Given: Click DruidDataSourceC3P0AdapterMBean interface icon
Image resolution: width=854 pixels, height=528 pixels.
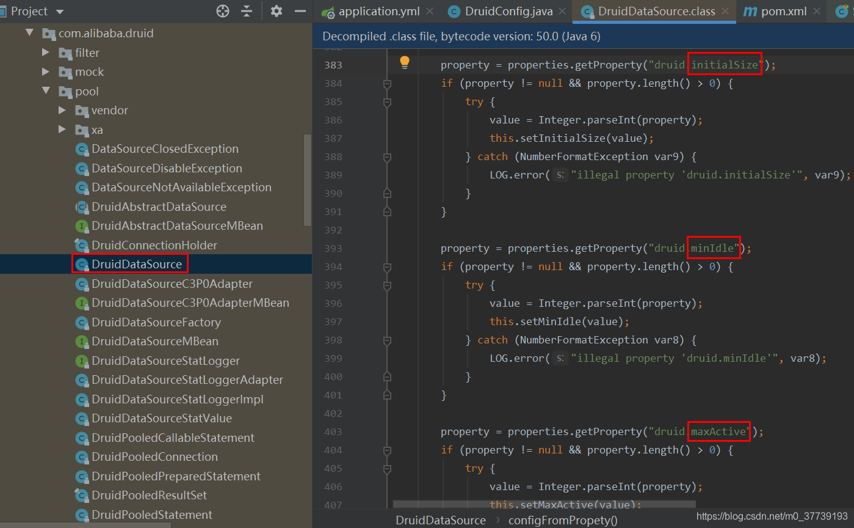Looking at the screenshot, I should coord(81,303).
